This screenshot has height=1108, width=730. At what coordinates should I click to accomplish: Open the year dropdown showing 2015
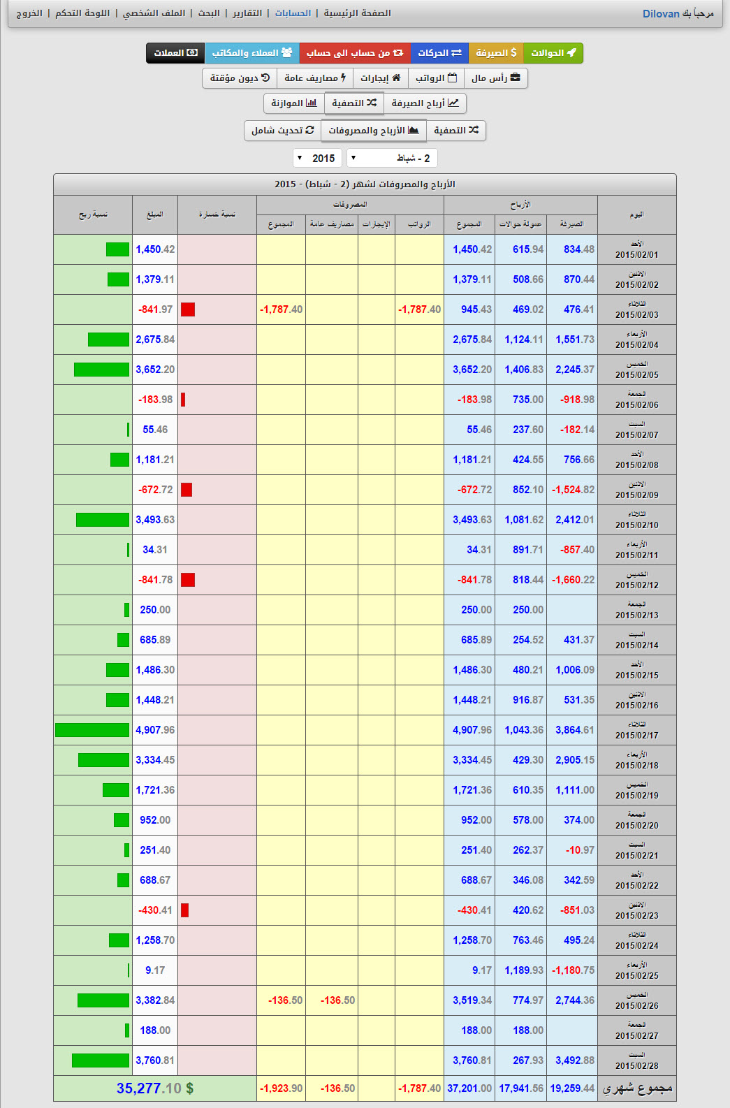point(318,159)
